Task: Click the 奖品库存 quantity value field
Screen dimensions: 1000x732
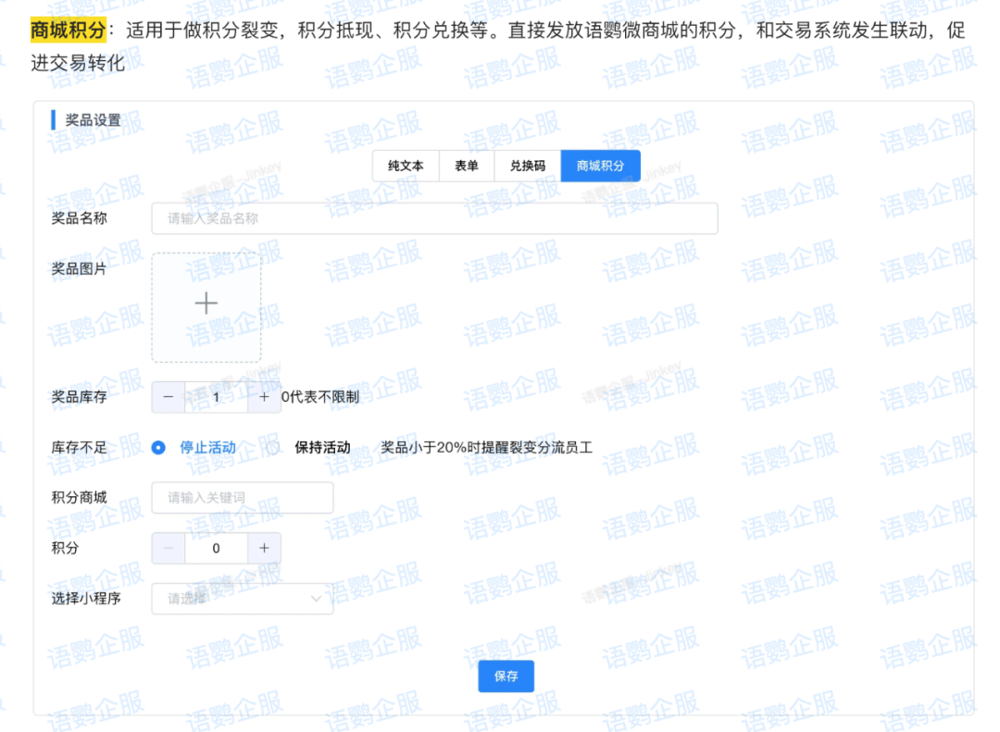Action: tap(216, 397)
